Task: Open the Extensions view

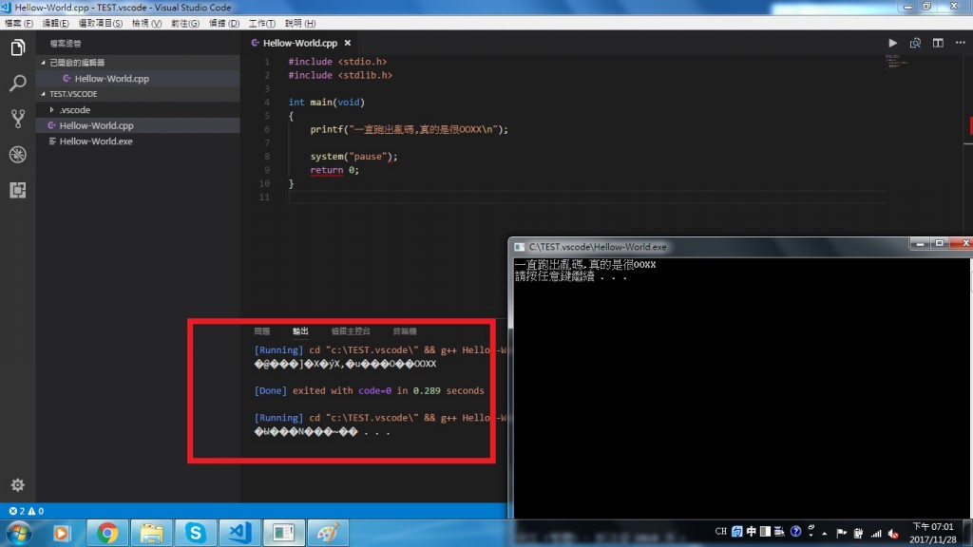Action: tap(17, 190)
